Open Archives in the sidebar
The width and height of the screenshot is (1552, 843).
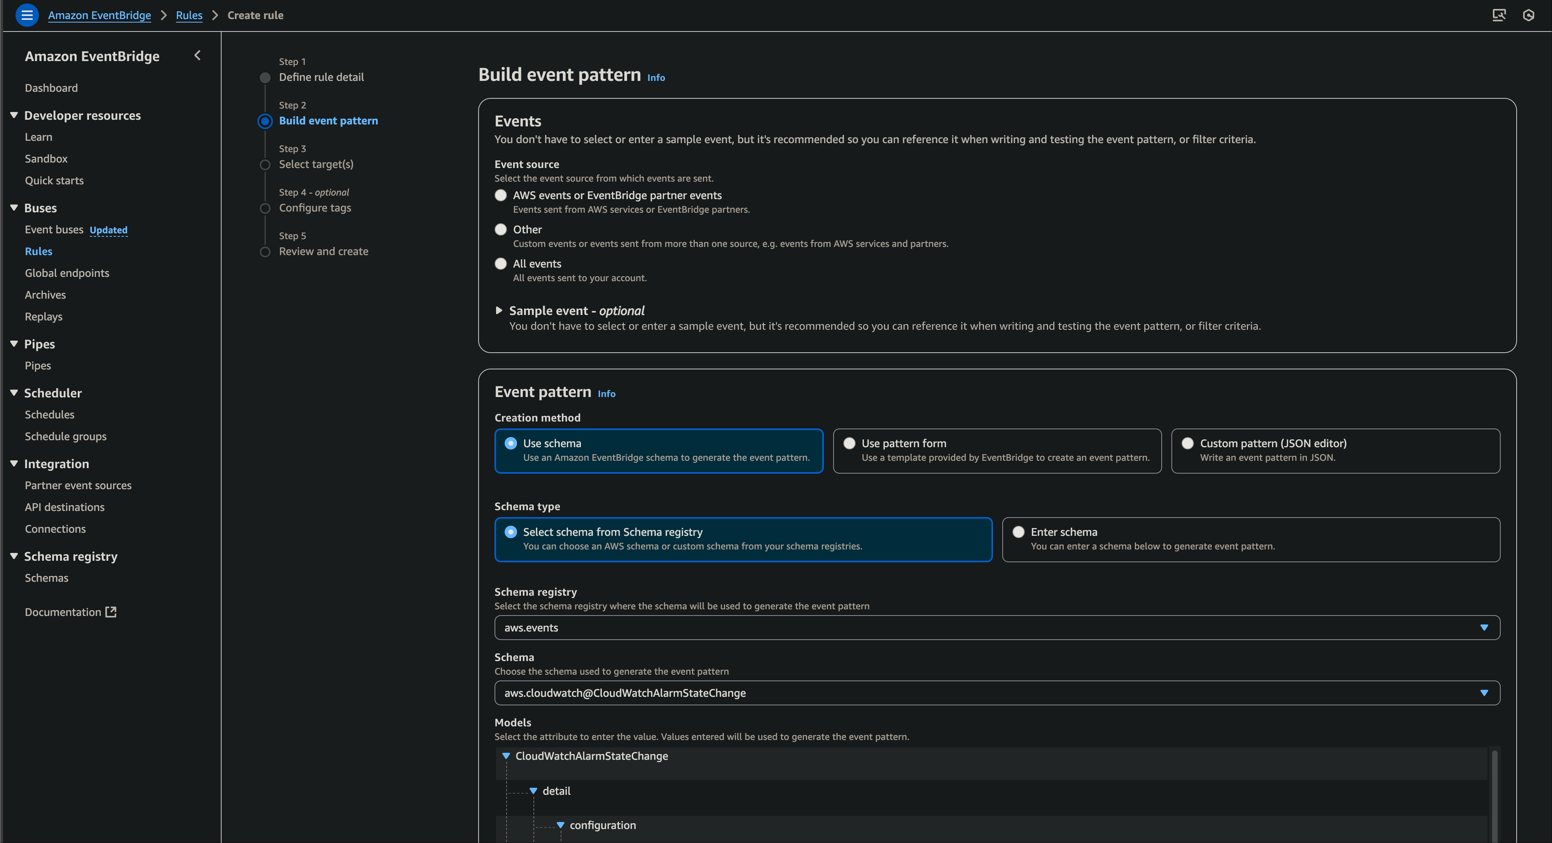coord(45,295)
